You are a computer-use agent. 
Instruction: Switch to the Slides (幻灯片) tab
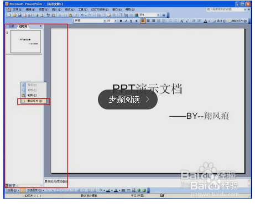23,27
